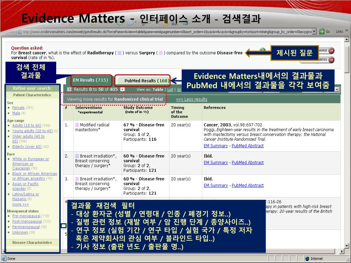Viewport: 351px width, 263px height.
Task: Click the horizontal scrollbar right arrow
Action: (x=342, y=251)
